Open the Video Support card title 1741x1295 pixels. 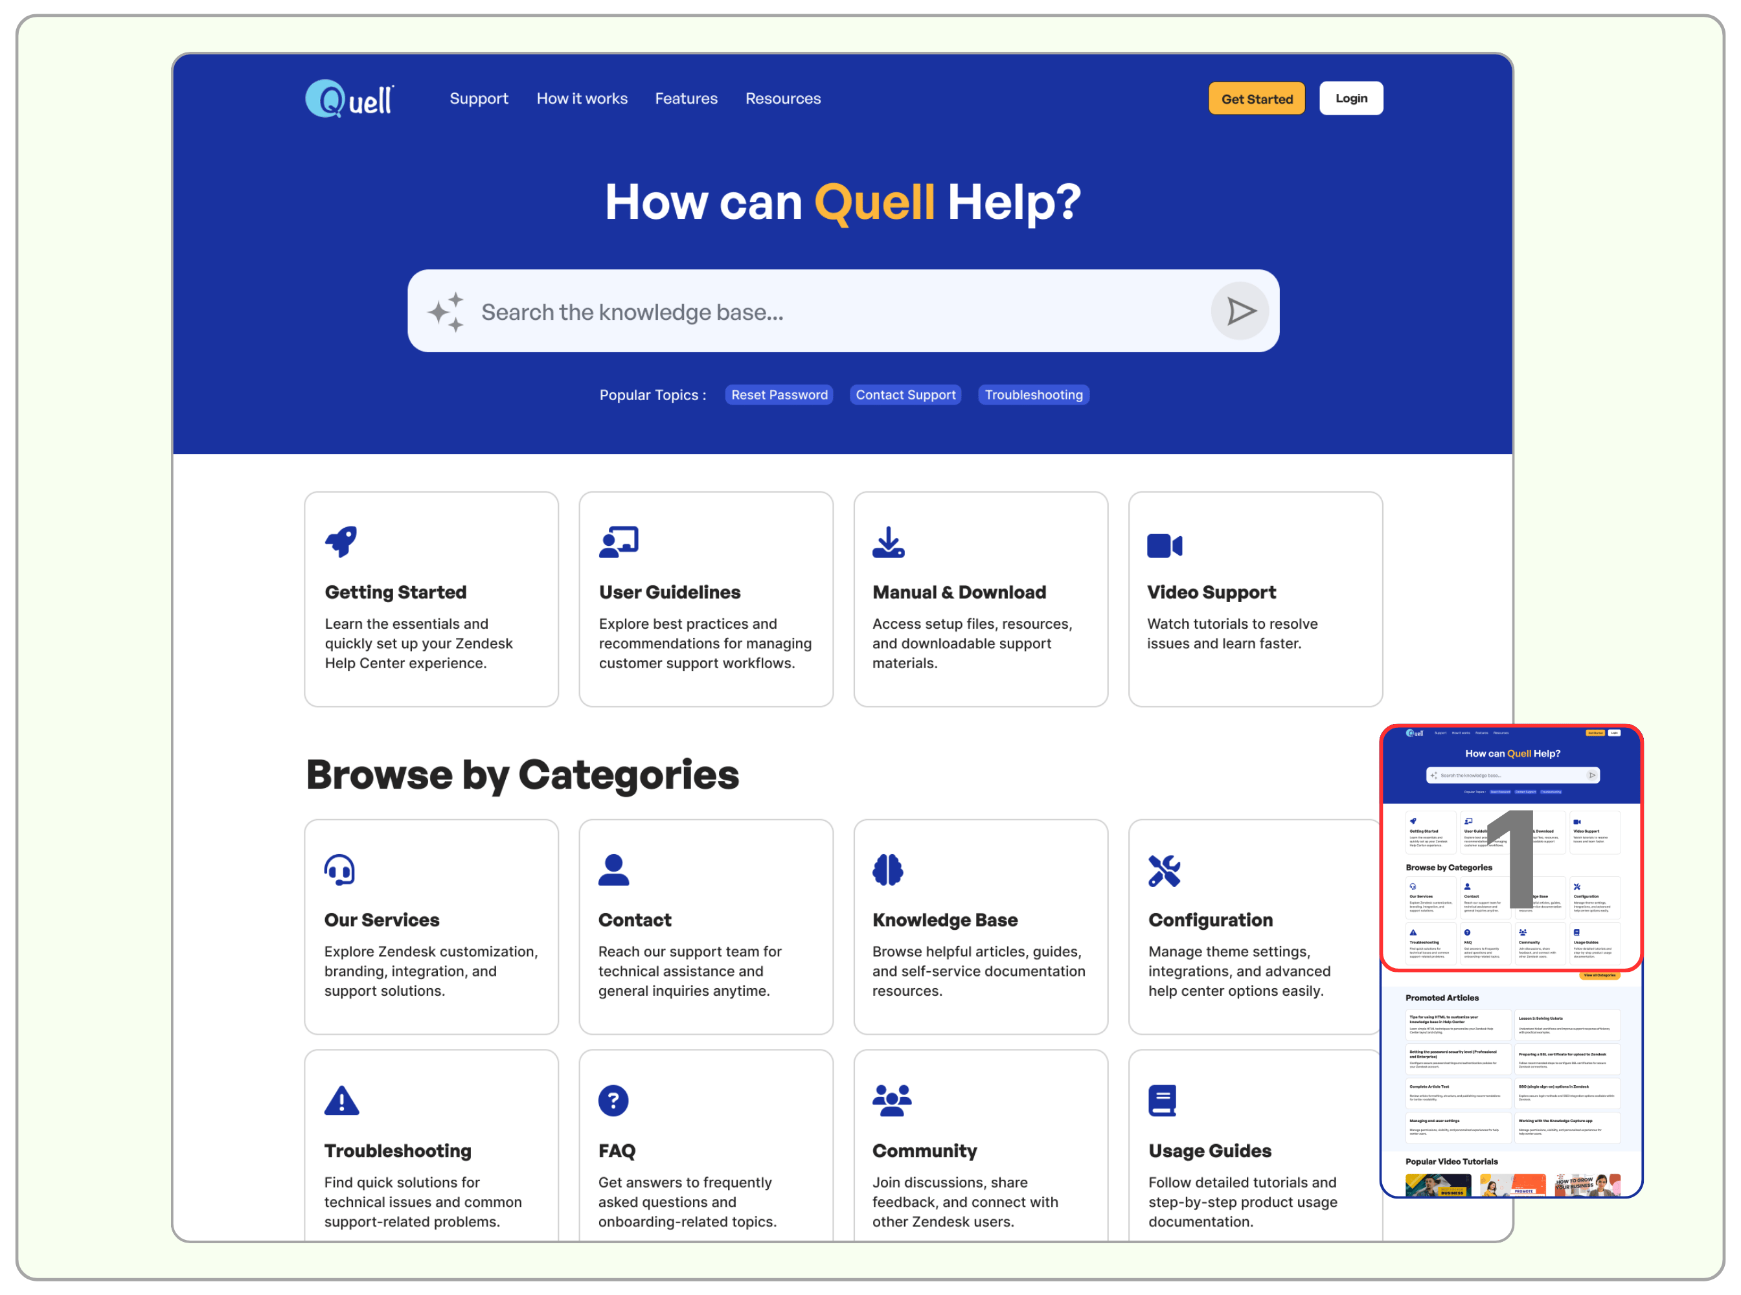[x=1212, y=592]
